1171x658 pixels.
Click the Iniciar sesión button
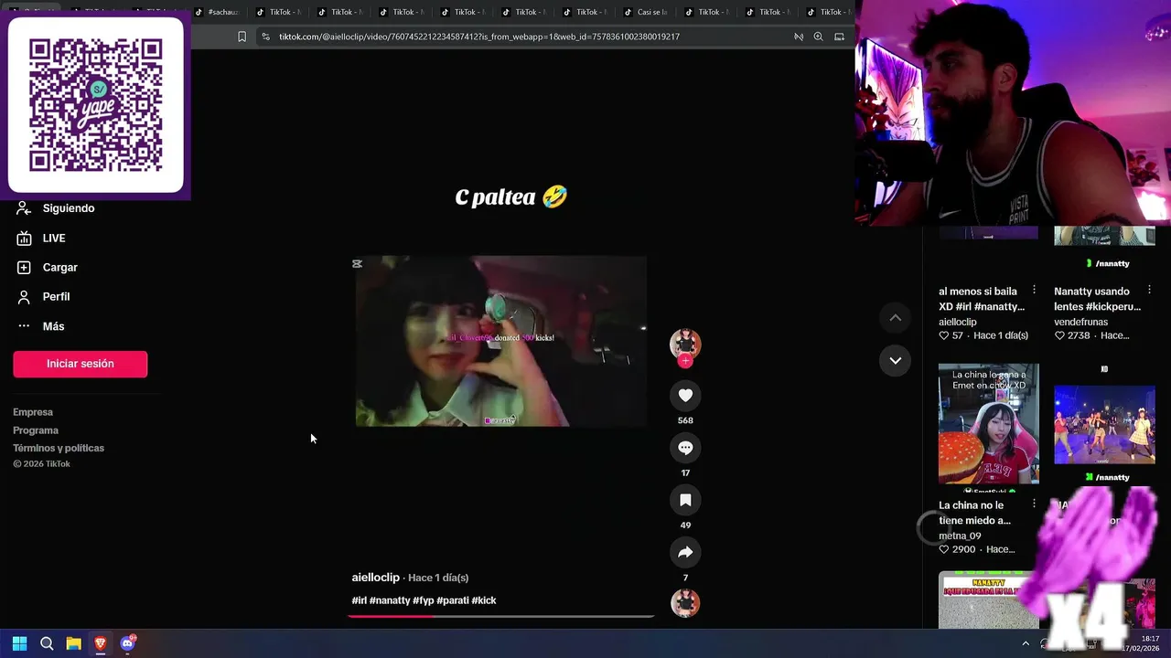(x=80, y=364)
